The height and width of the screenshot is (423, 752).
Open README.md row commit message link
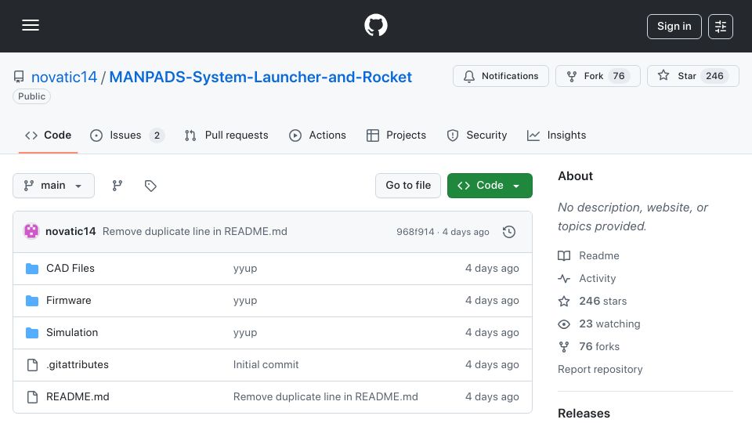tap(326, 396)
